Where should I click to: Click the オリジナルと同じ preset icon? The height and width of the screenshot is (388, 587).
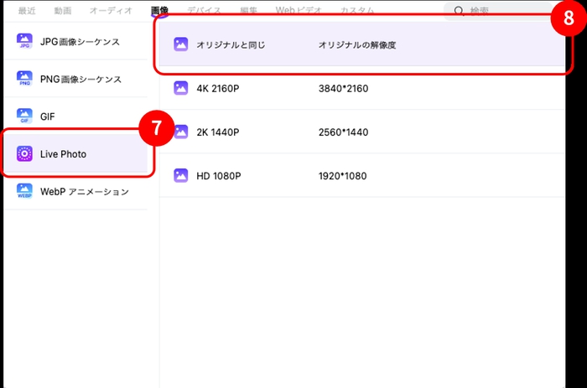(x=180, y=44)
